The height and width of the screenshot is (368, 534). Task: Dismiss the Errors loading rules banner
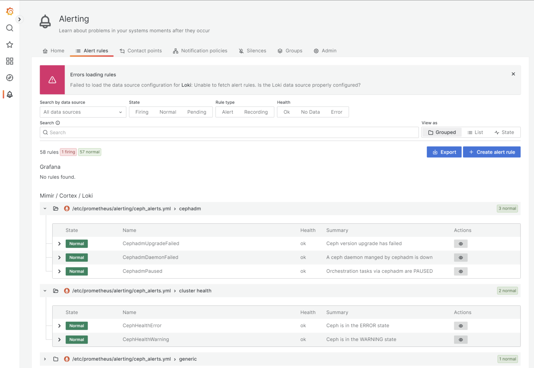coord(513,74)
